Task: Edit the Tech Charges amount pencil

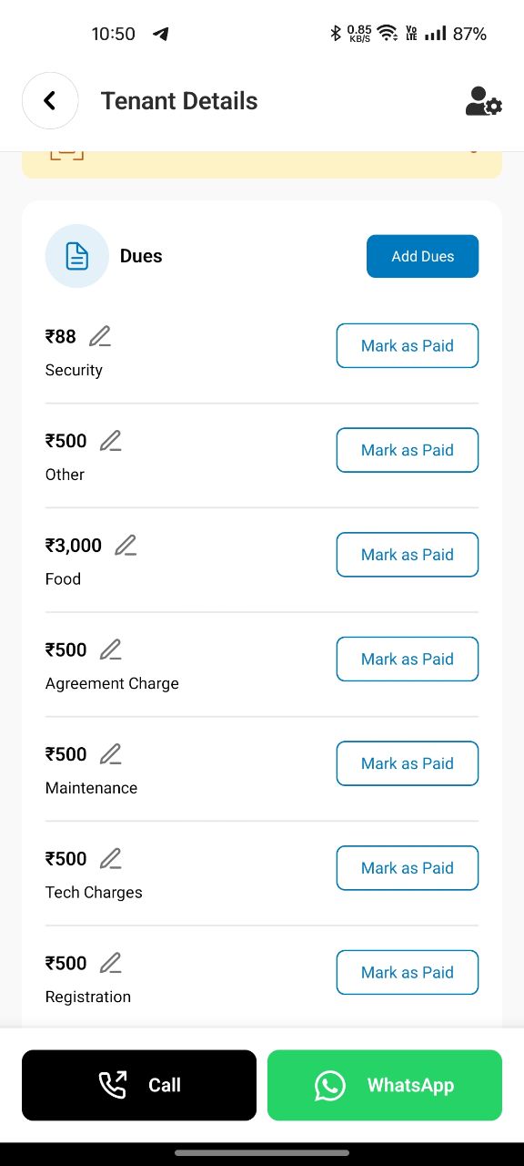Action: coord(111,859)
